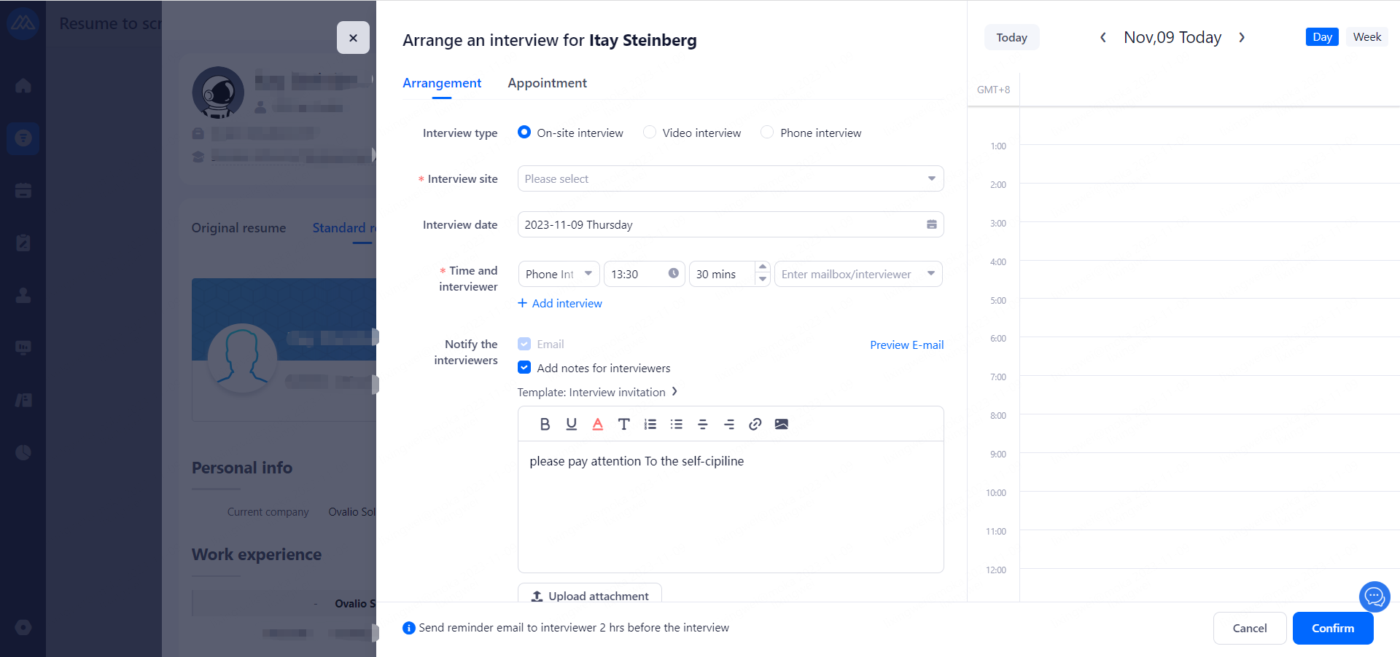
Task: Apply underline formatting in notes editor
Action: click(x=571, y=424)
